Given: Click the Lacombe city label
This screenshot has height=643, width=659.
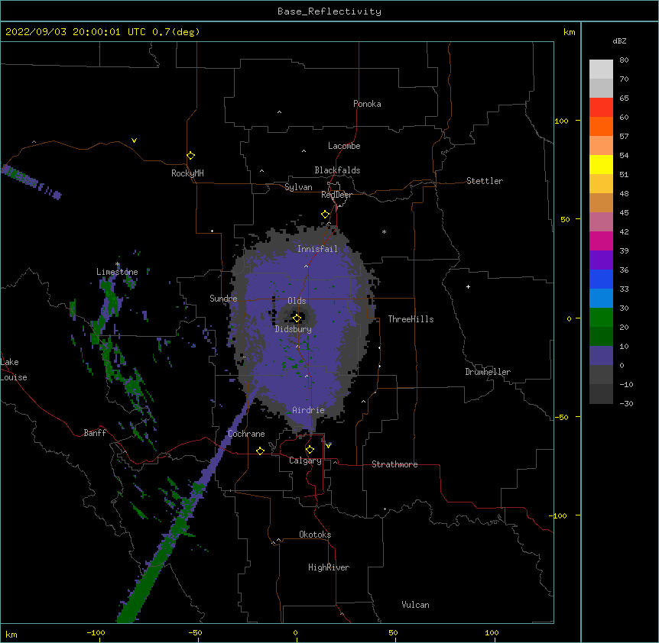Looking at the screenshot, I should click(x=344, y=146).
